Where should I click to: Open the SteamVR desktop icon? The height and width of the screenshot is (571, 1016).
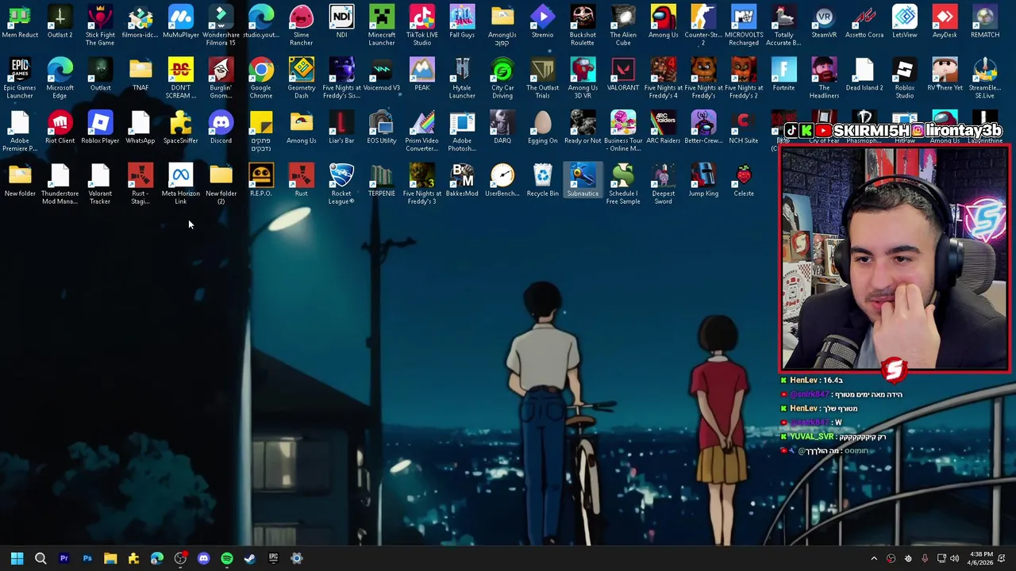(x=824, y=22)
